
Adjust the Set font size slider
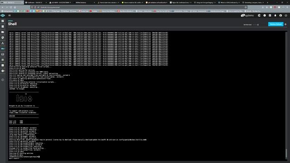(256, 24)
